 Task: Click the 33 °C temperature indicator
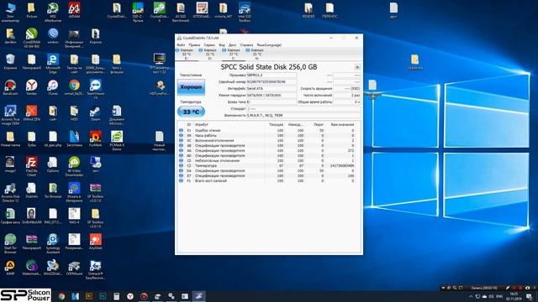[191, 112]
